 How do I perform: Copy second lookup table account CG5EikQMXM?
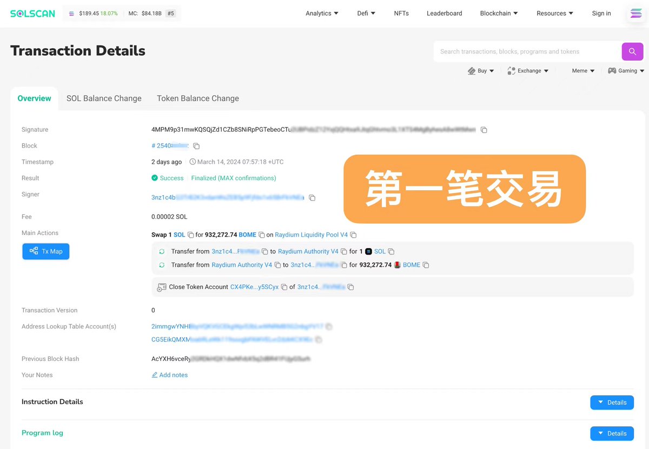[x=319, y=340]
